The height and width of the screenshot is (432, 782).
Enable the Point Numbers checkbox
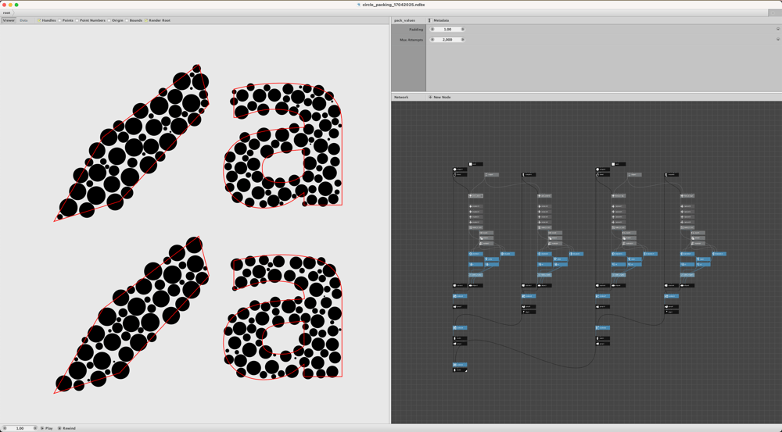point(77,20)
